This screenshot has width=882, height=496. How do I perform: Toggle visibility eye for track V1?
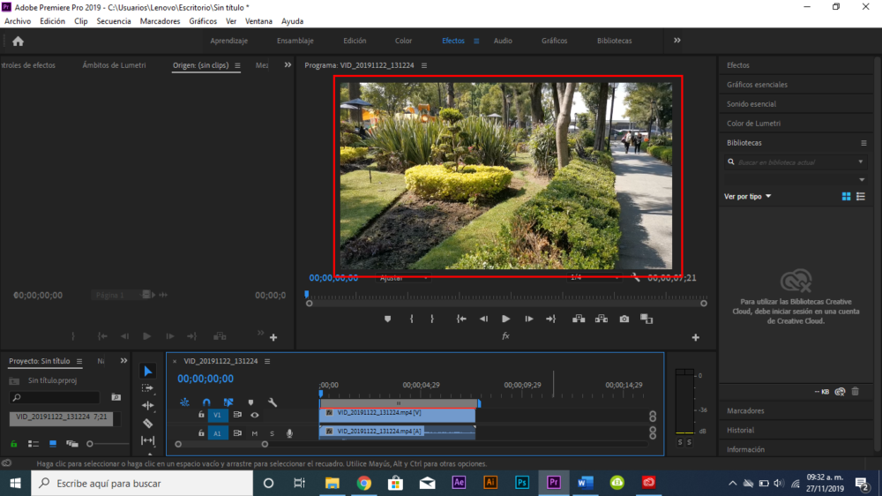tap(255, 415)
